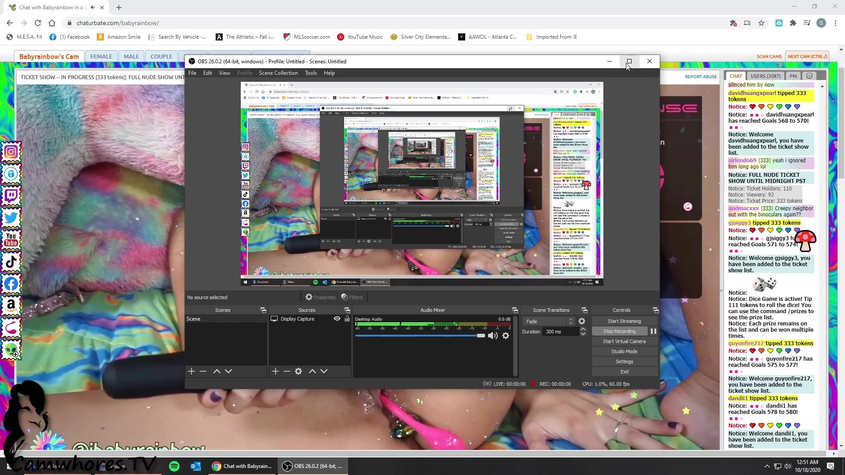This screenshot has height=475, width=845.
Task: Pause recording with the pause icon
Action: click(654, 331)
